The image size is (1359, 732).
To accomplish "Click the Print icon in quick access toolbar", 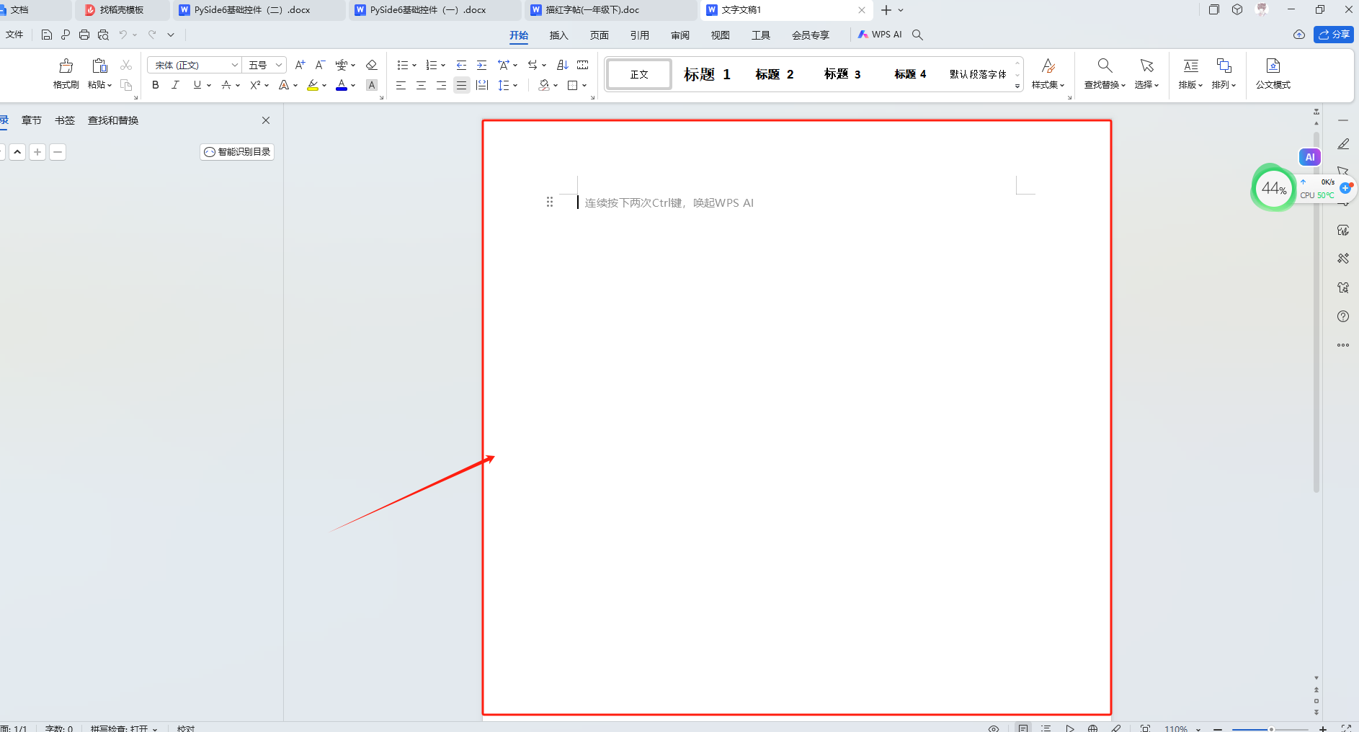I will coord(84,34).
